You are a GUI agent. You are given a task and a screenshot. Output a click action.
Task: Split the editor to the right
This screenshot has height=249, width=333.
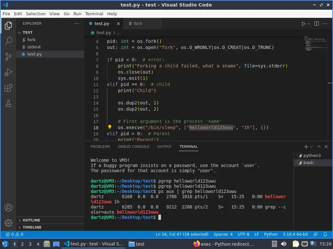coord(316,23)
